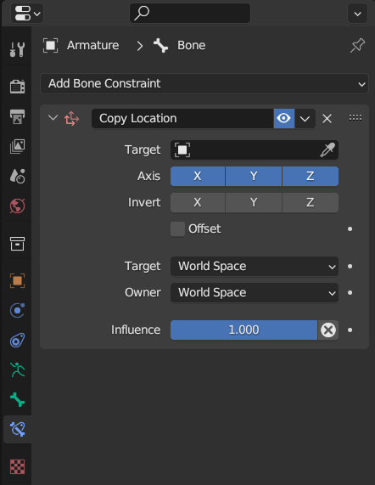Delete the Copy Location constraint
This screenshot has width=375, height=485.
coord(327,118)
